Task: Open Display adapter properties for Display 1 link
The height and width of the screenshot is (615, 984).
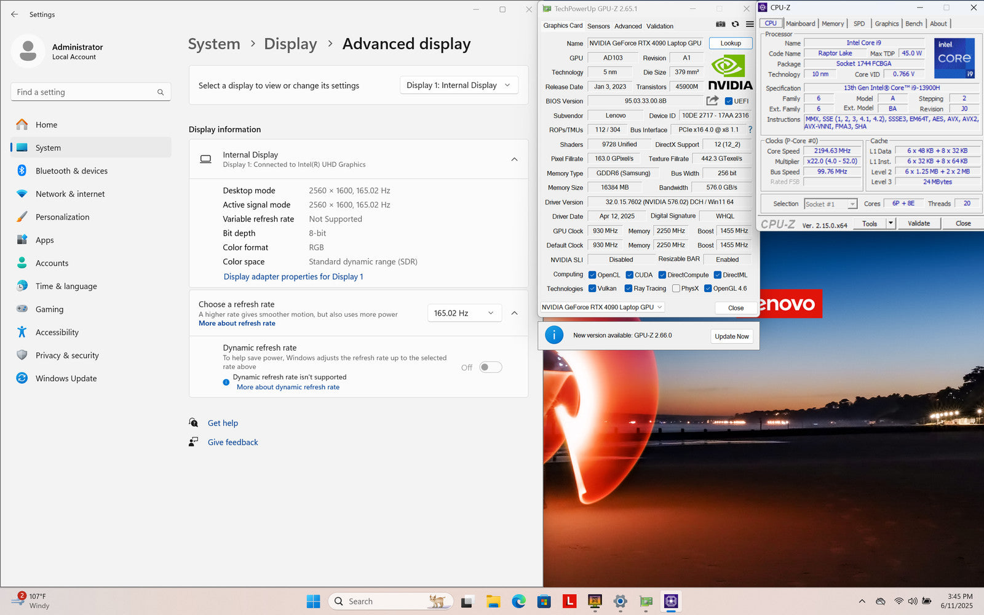Action: [x=293, y=277]
